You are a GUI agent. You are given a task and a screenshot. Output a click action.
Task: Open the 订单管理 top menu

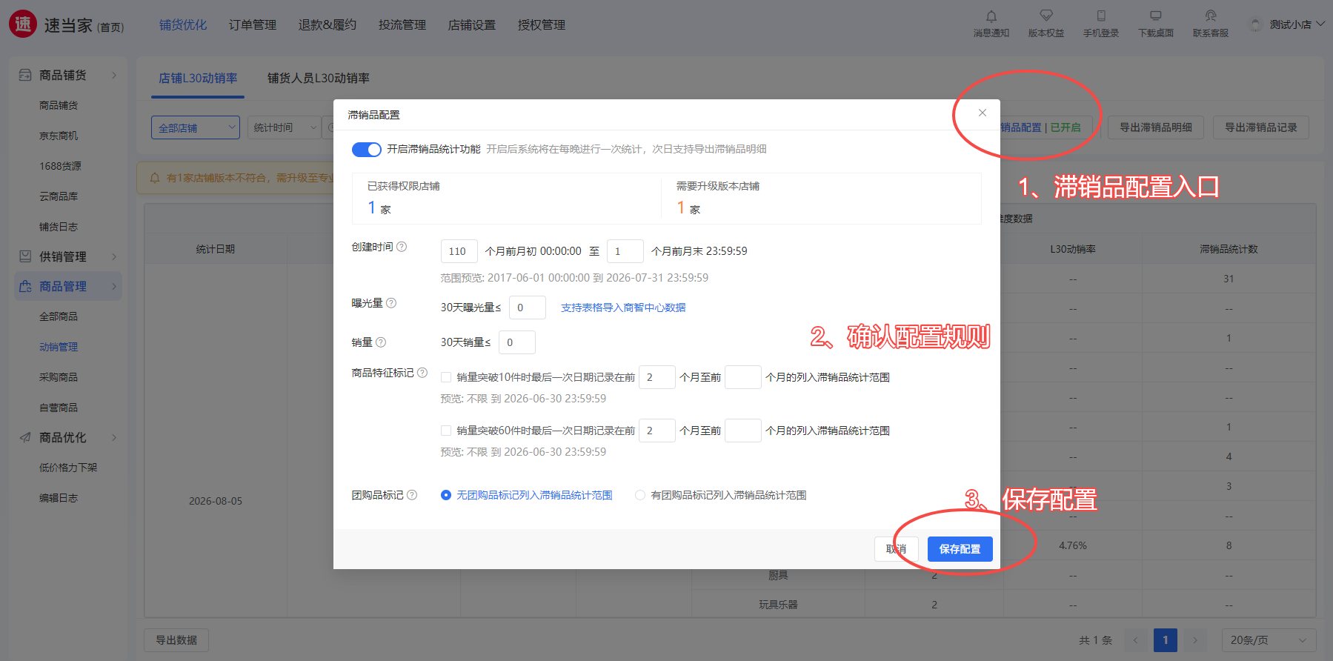click(x=253, y=25)
